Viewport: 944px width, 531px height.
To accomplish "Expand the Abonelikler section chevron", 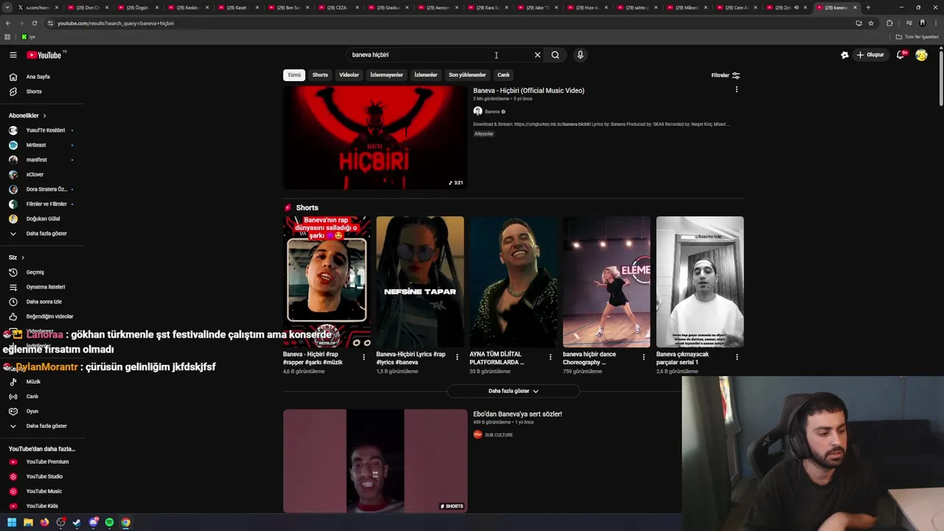I will click(44, 116).
